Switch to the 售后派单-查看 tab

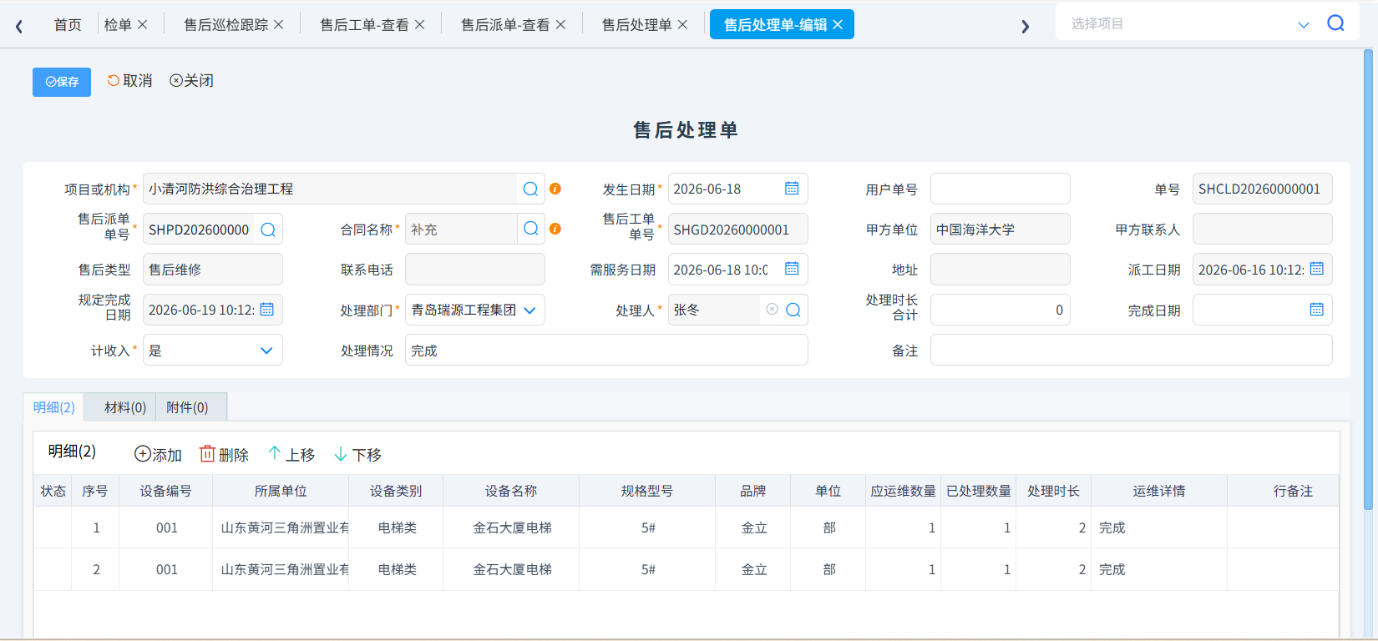[x=505, y=25]
